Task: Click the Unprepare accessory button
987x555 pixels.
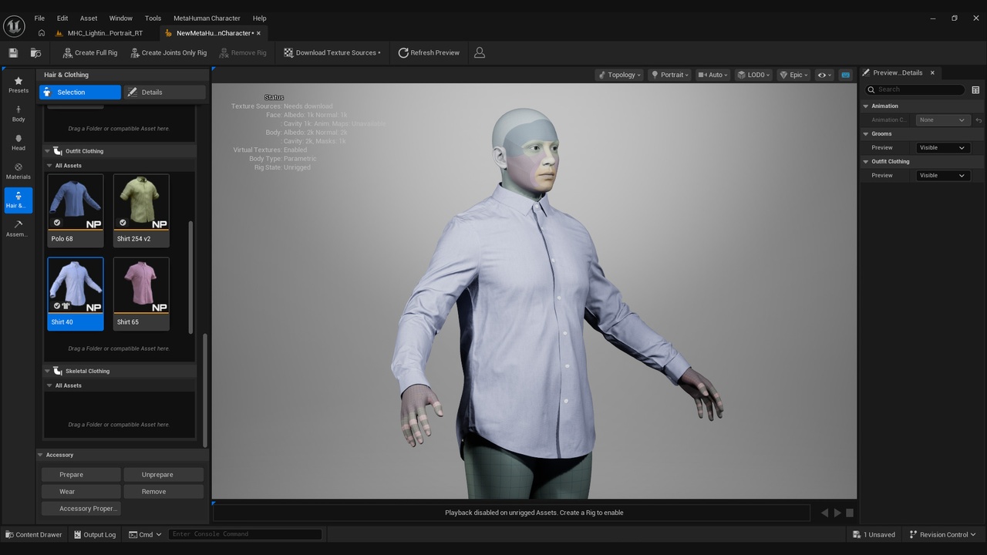Action: point(163,475)
